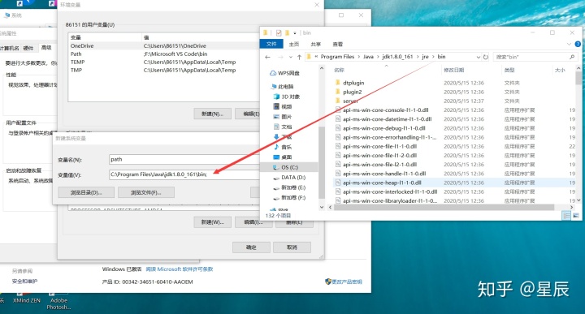Viewport: 585px width, 314px height.
Task: Click 新建(W)... for system variables
Action: [212, 222]
